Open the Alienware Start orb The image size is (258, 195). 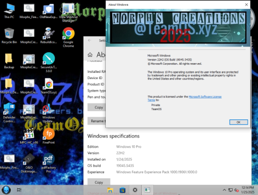click(6, 190)
